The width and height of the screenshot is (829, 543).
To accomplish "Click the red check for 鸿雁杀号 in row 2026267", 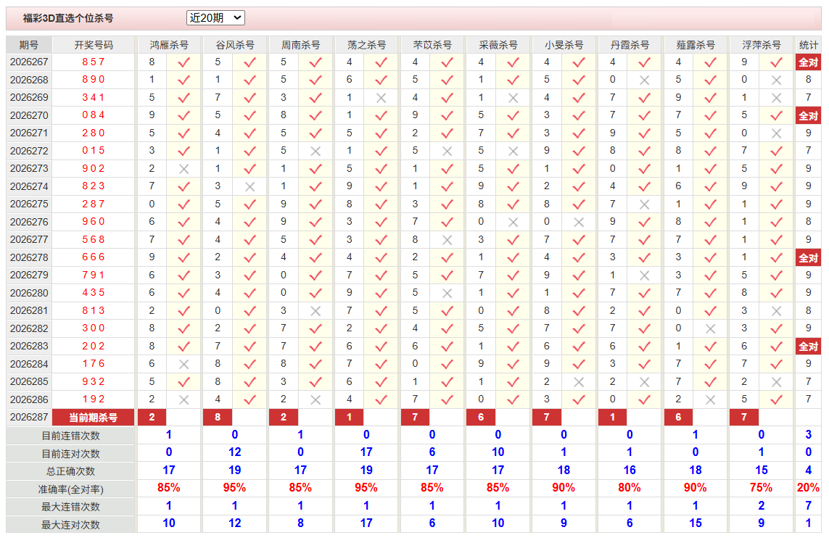I will (x=184, y=62).
